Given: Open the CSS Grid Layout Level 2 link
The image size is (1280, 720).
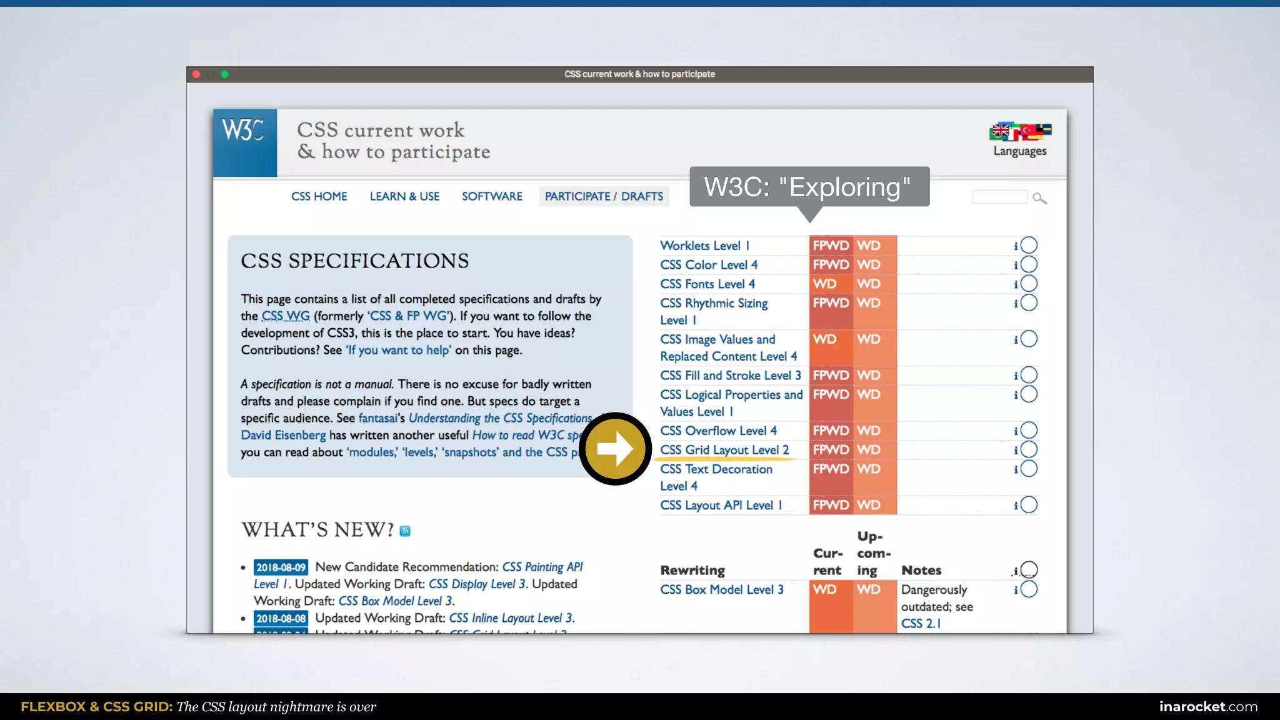Looking at the screenshot, I should click(724, 450).
